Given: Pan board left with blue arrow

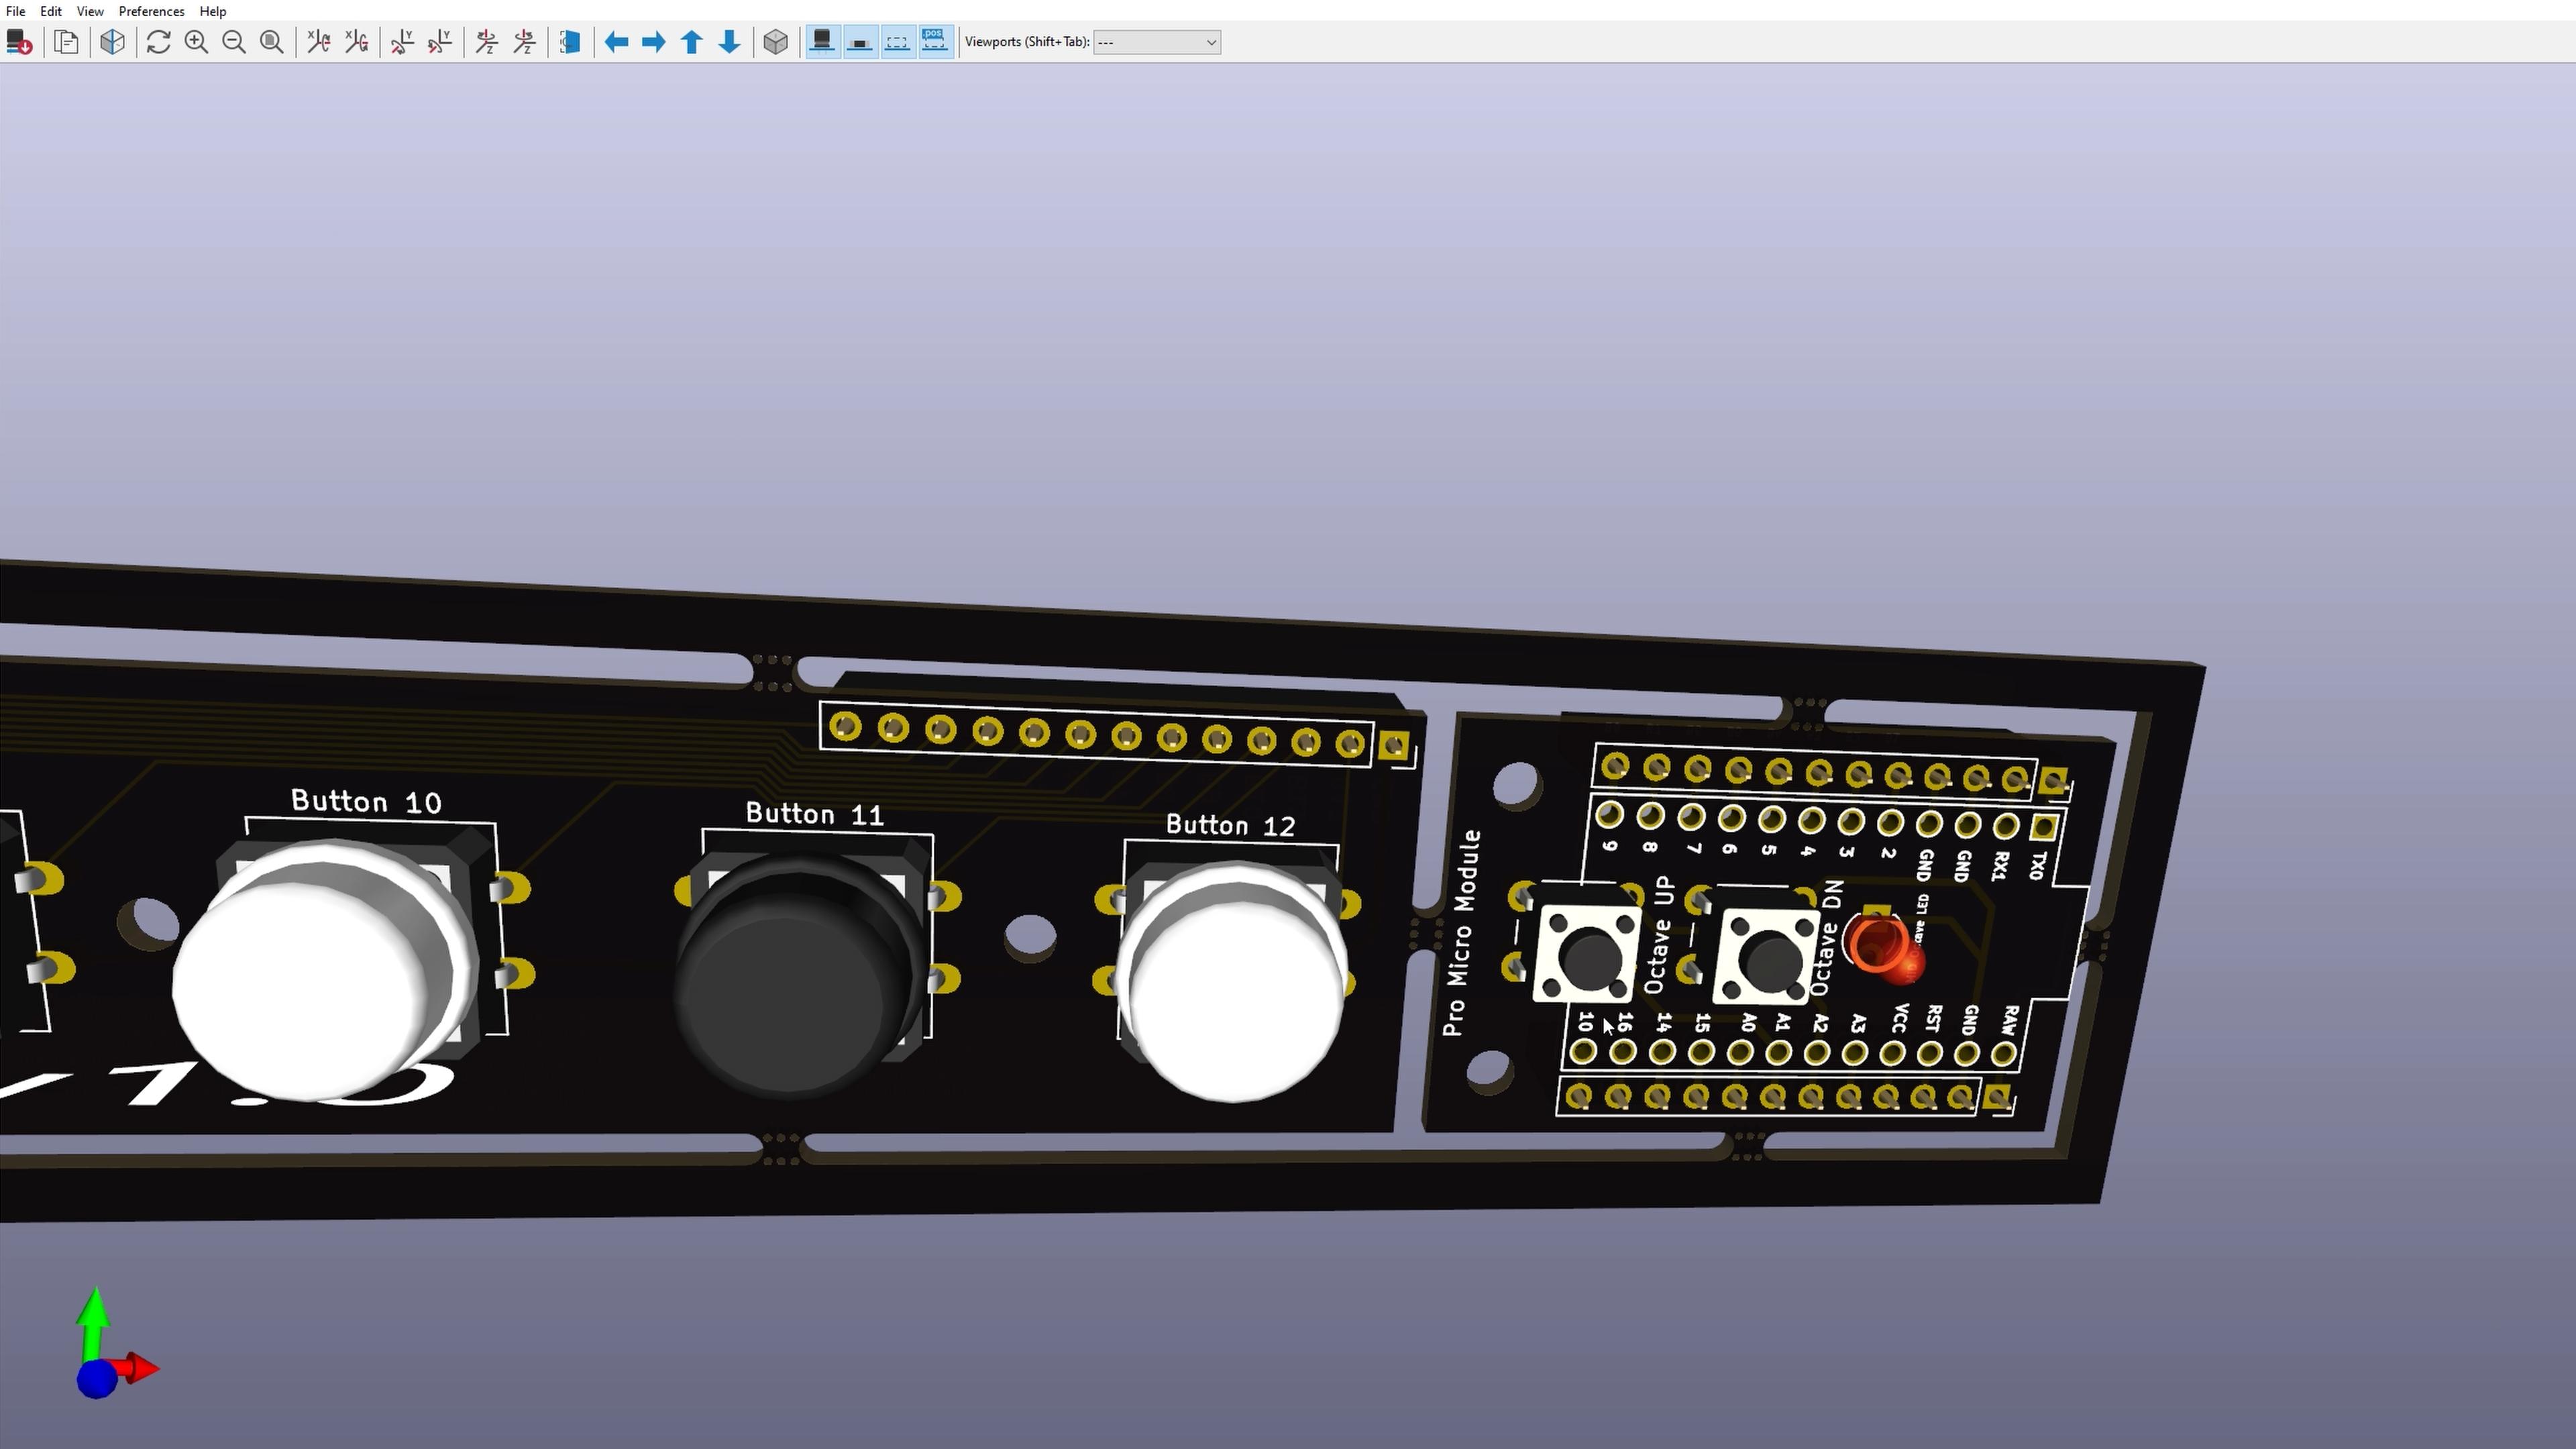Looking at the screenshot, I should pyautogui.click(x=617, y=42).
